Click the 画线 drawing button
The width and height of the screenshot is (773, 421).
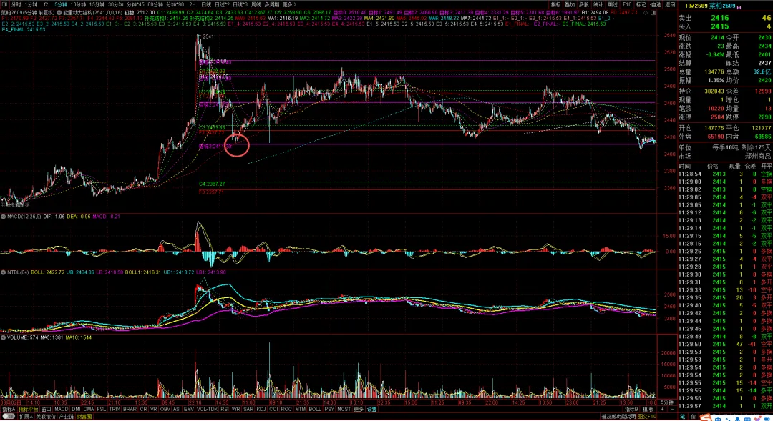tap(612, 4)
